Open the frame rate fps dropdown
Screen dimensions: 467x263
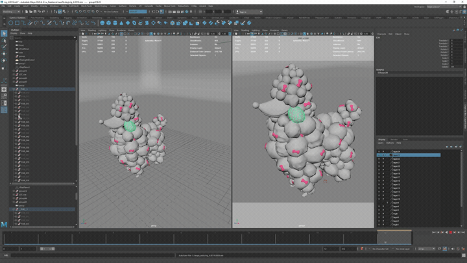(427, 249)
